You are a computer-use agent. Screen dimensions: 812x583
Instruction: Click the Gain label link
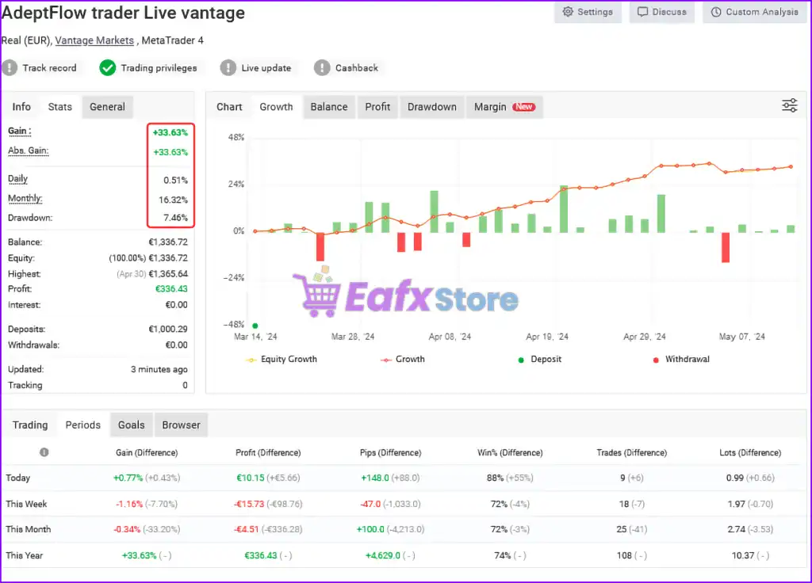pos(20,131)
